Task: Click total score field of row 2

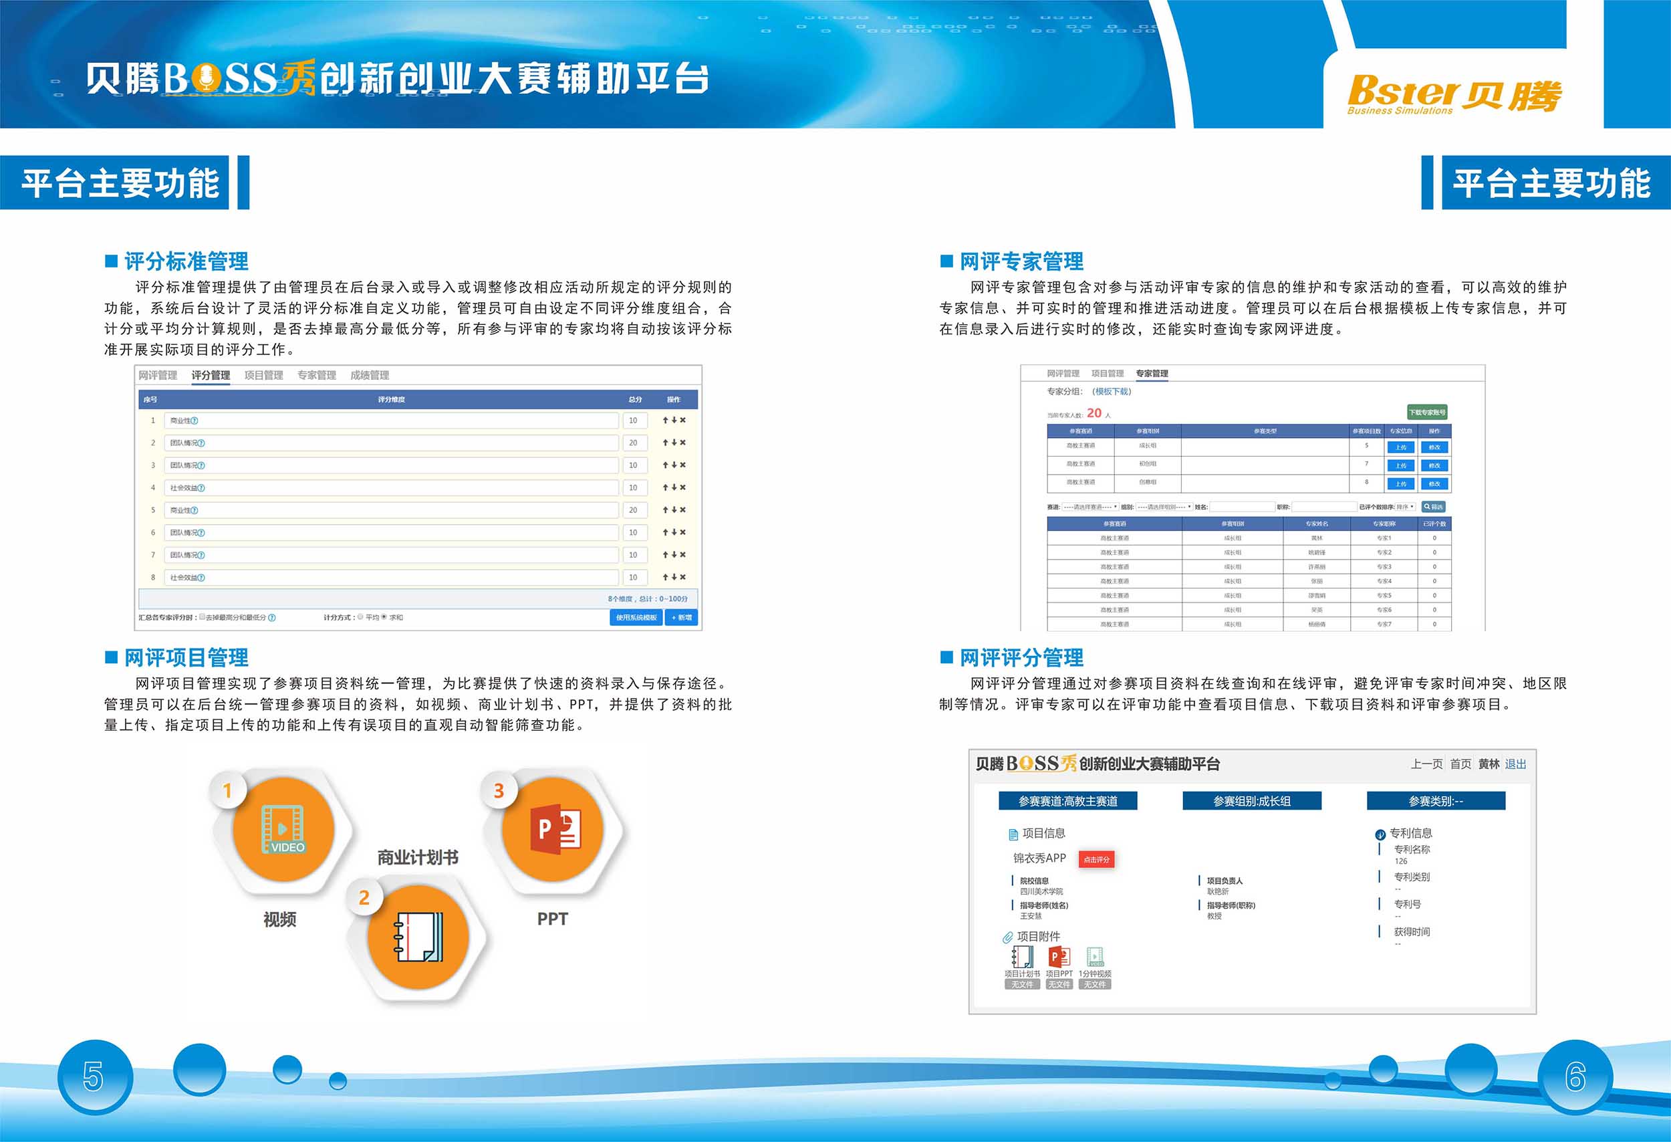Action: (635, 443)
